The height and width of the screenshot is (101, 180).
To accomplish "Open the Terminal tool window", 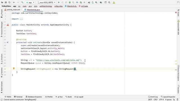I will pyautogui.click(x=18, y=97).
